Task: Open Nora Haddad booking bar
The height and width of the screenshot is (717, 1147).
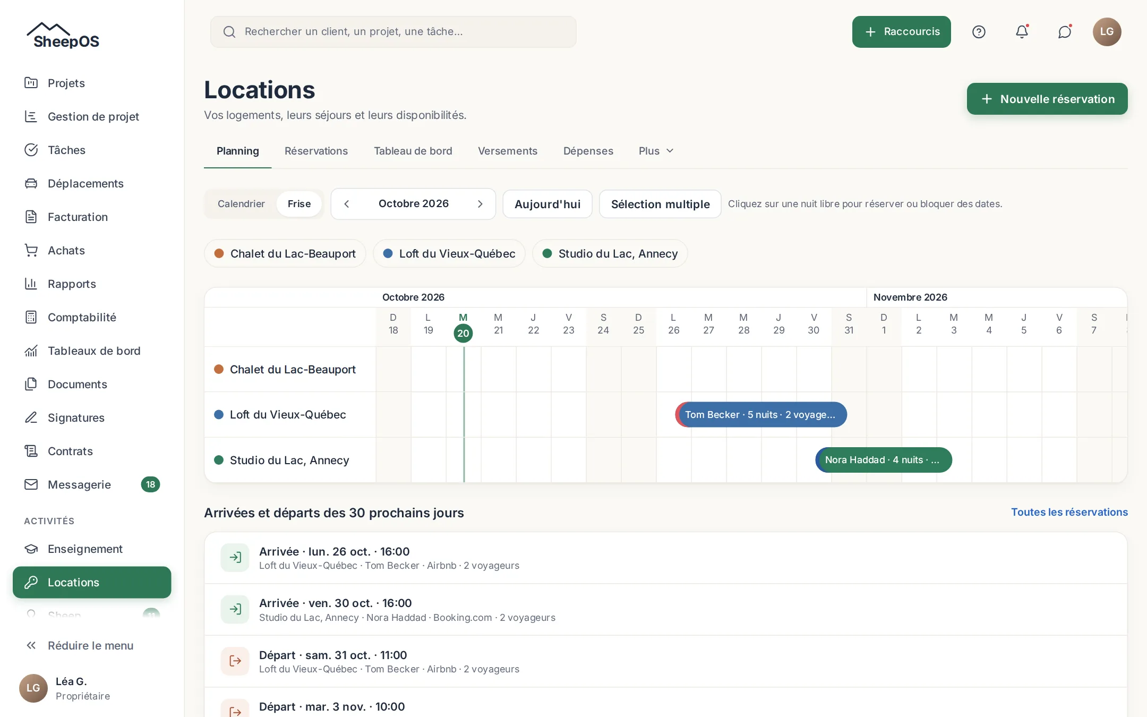Action: click(884, 460)
